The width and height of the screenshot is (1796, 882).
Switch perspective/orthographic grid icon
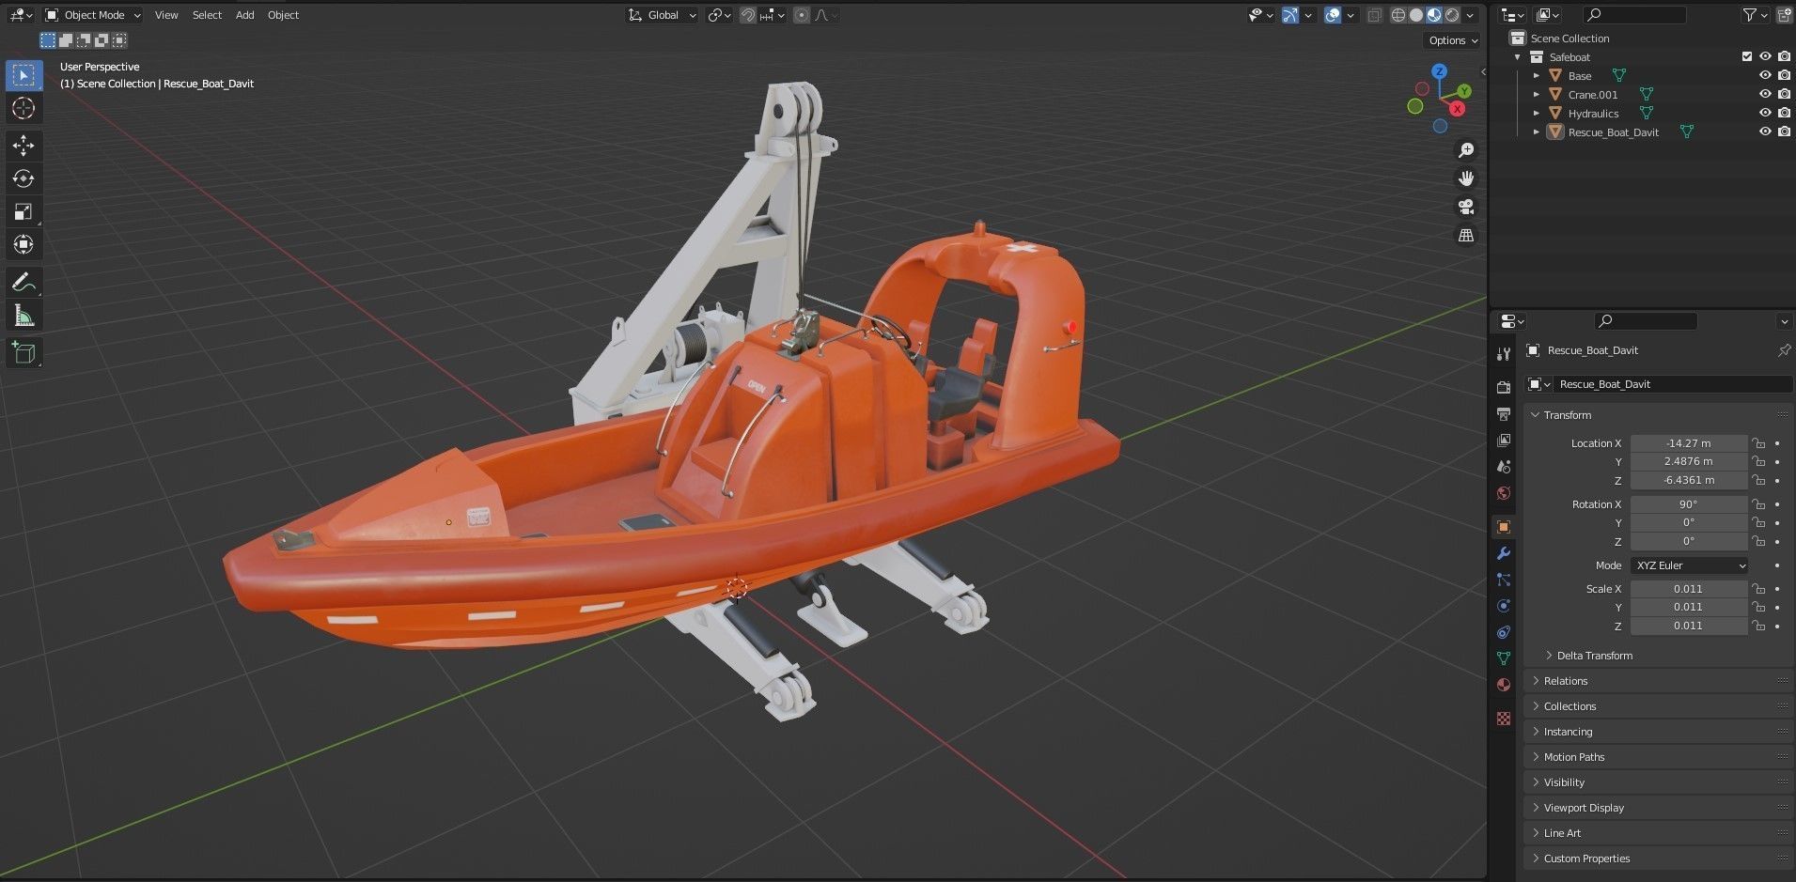coord(1465,236)
